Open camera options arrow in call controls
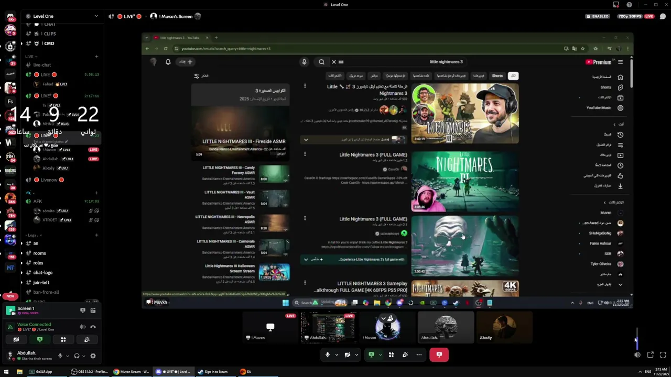 pos(356,355)
